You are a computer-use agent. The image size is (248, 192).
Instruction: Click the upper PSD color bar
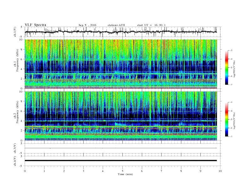click(x=226, y=67)
